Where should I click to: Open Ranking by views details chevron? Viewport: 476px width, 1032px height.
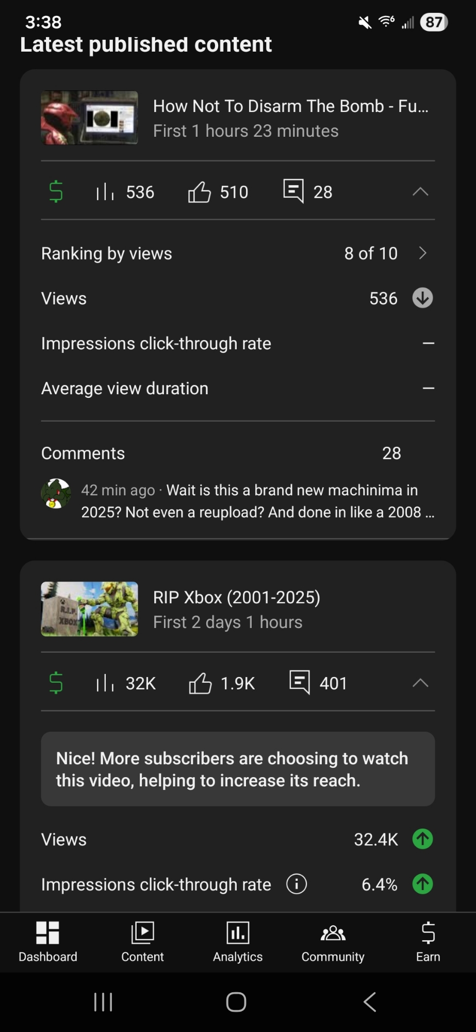coord(423,253)
